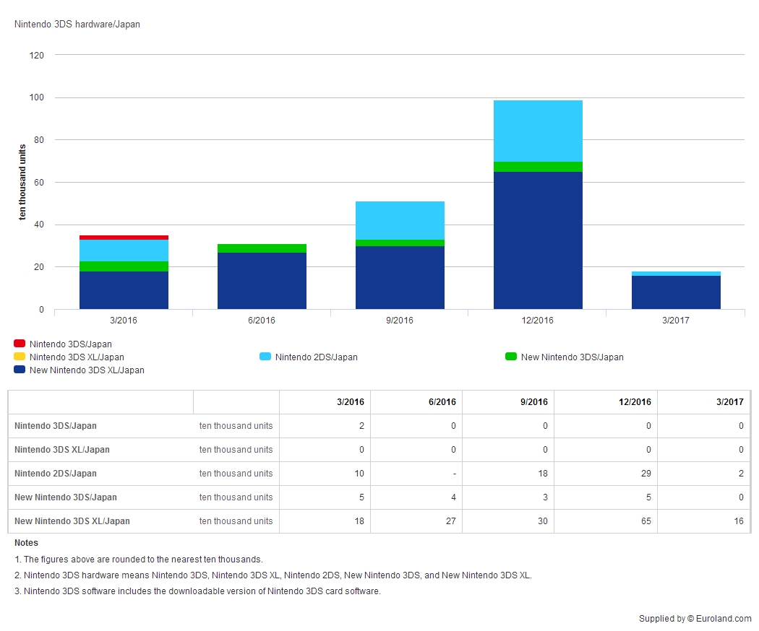Click the light blue segment in the 3/2017 bar

coord(676,274)
